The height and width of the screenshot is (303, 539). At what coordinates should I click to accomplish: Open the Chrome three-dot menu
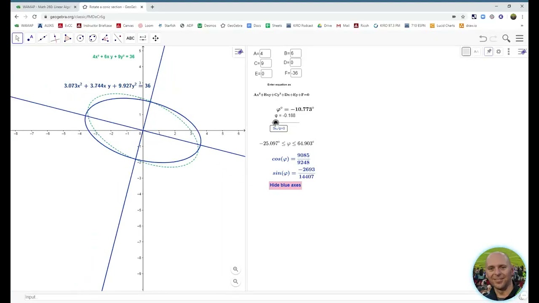523,17
